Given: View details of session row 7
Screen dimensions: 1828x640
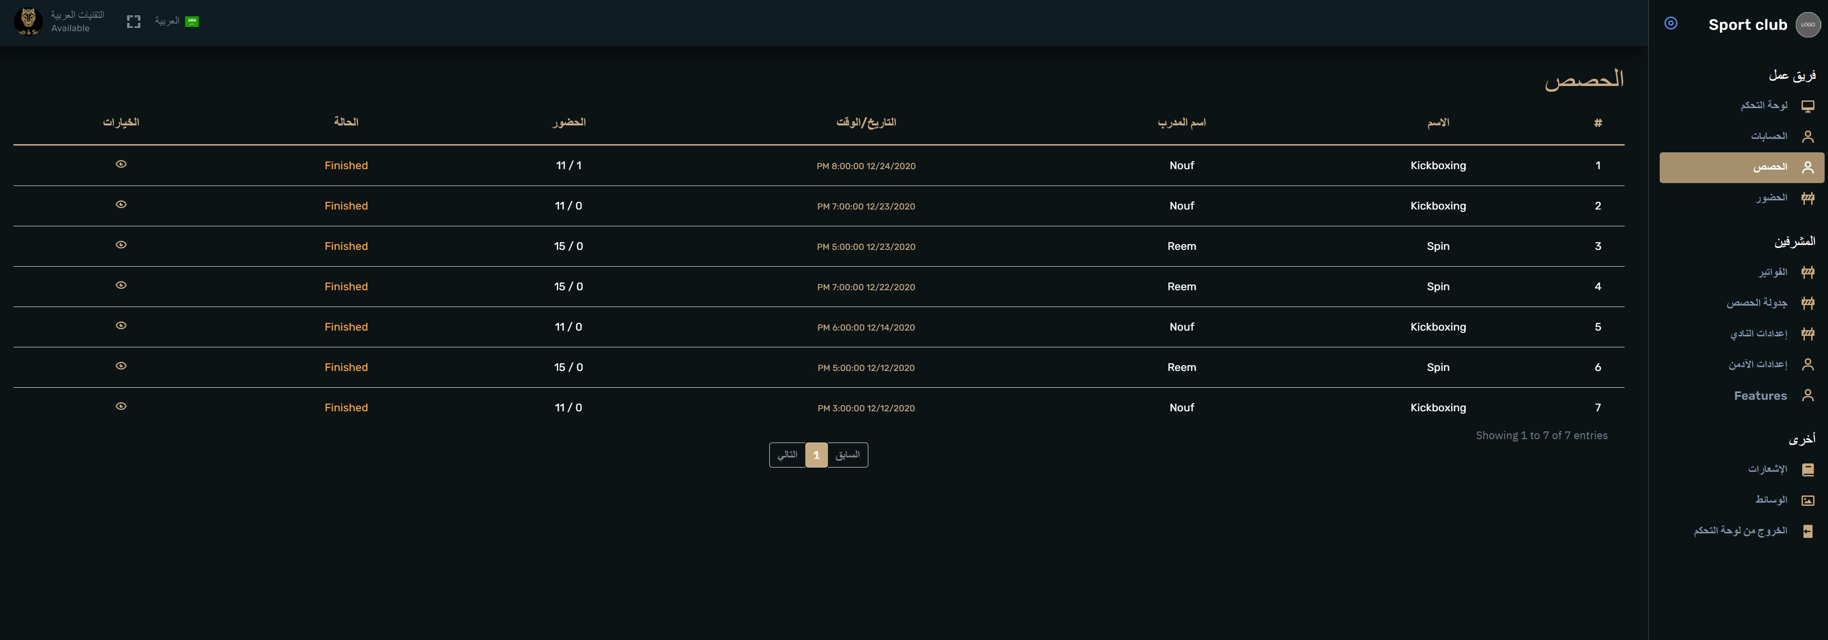Looking at the screenshot, I should pyautogui.click(x=121, y=406).
